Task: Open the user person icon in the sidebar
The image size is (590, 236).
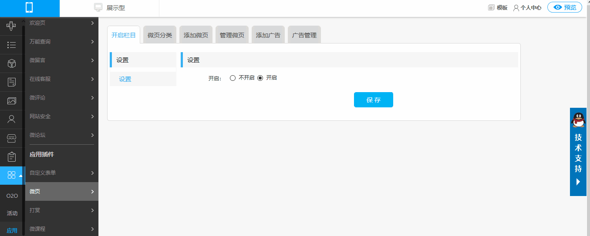Action: (12, 119)
